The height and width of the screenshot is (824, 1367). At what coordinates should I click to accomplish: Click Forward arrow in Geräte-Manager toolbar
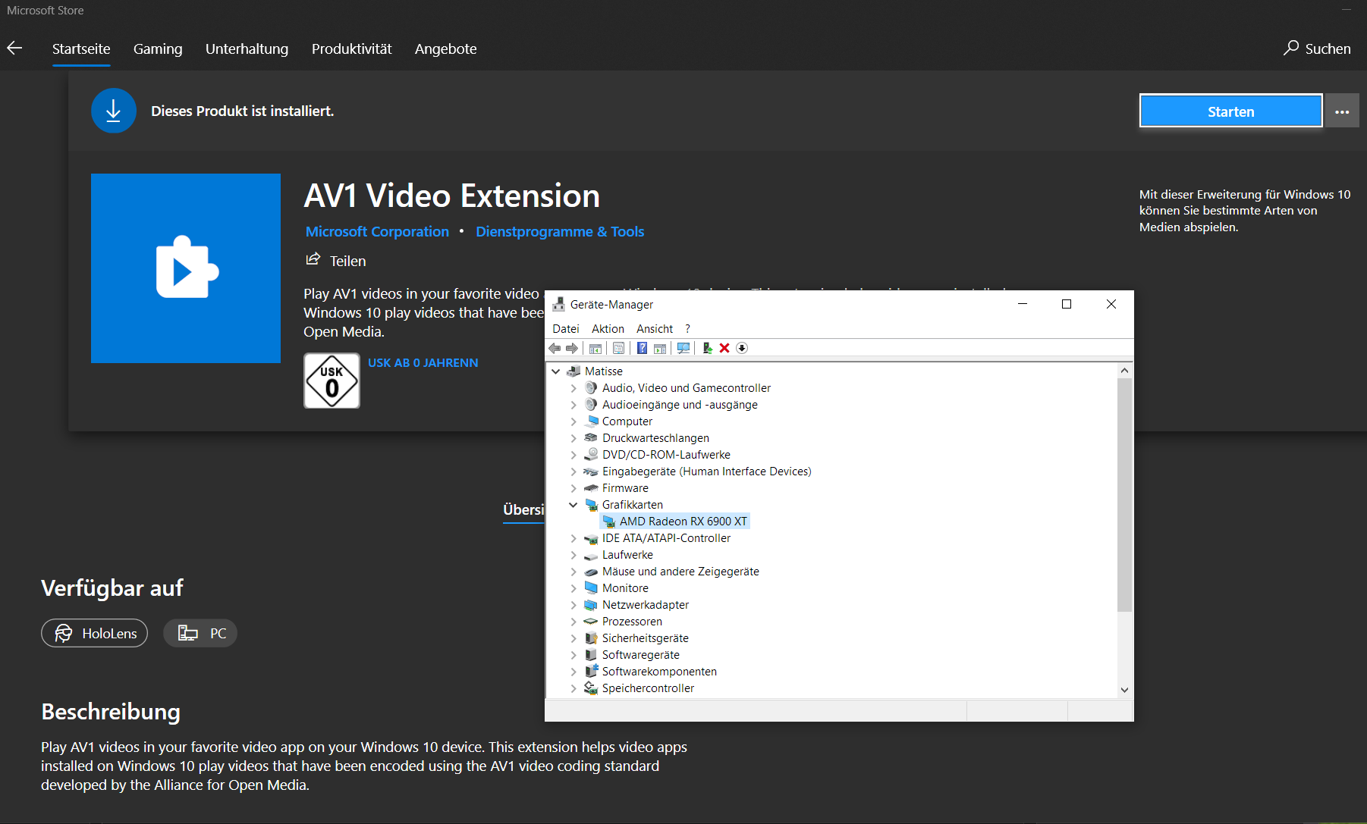click(572, 348)
